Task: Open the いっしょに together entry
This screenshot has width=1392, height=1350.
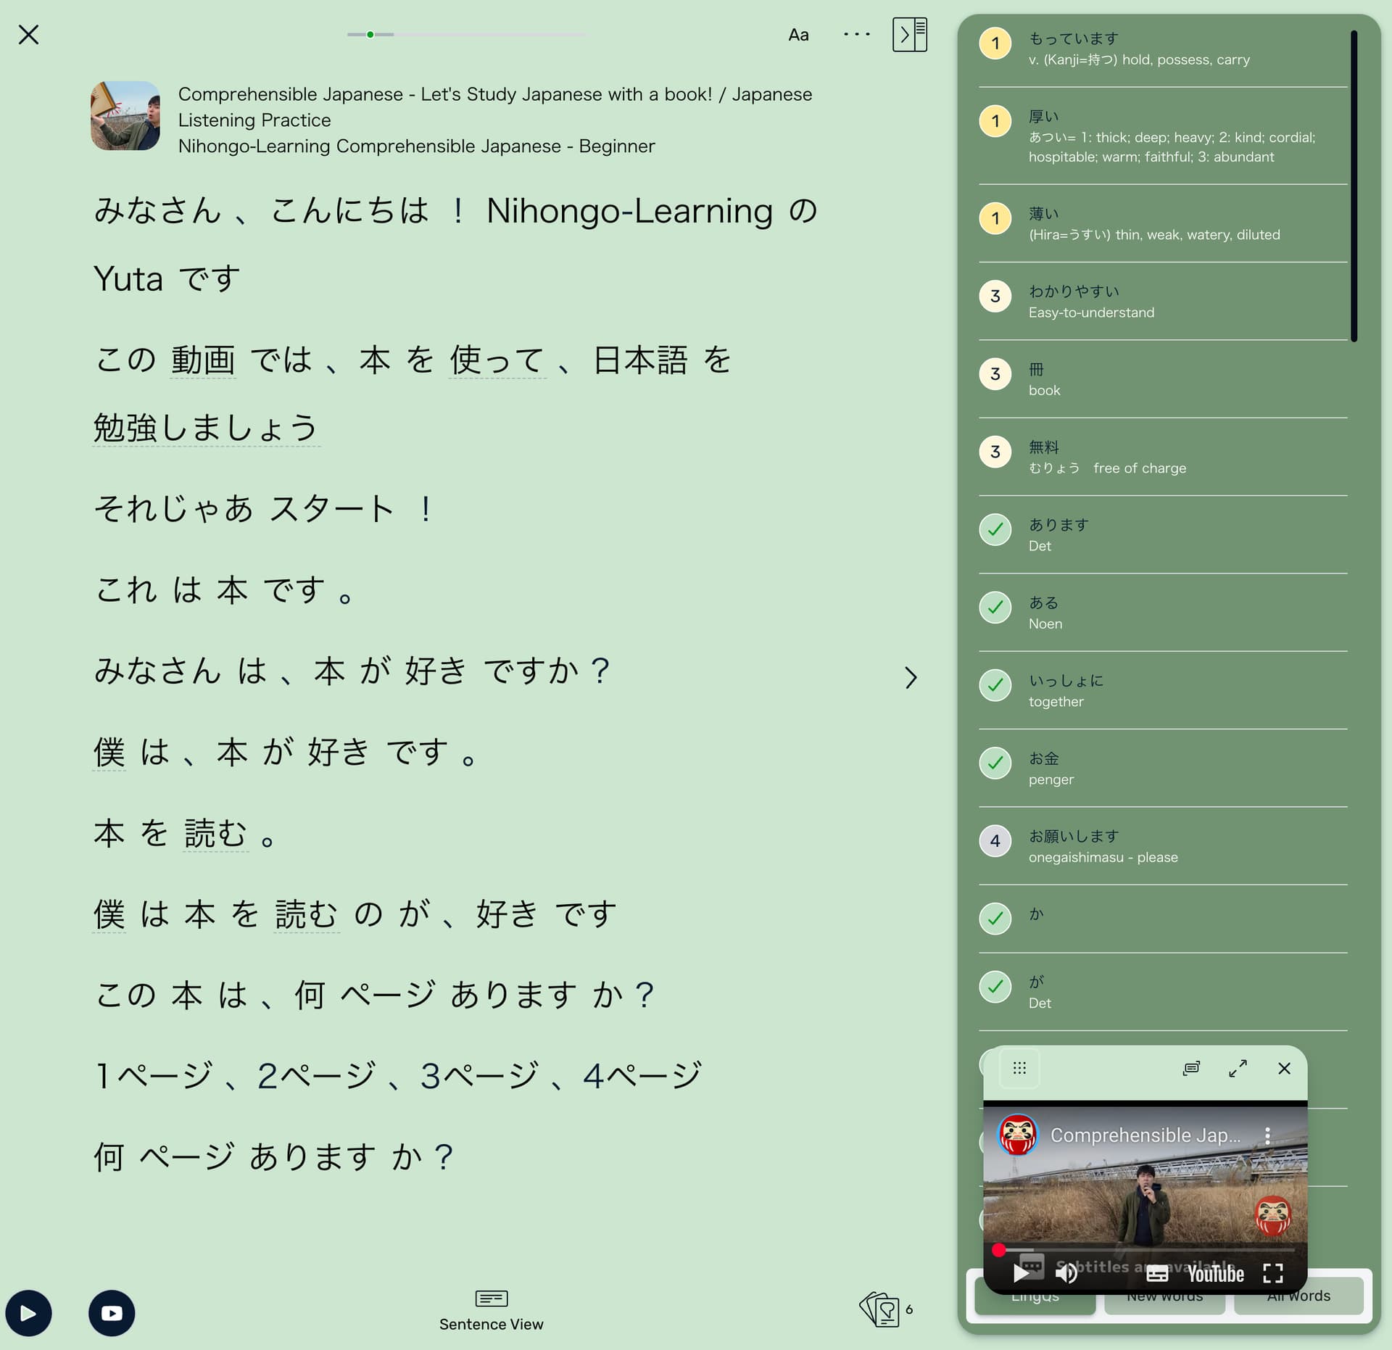Action: tap(1163, 690)
